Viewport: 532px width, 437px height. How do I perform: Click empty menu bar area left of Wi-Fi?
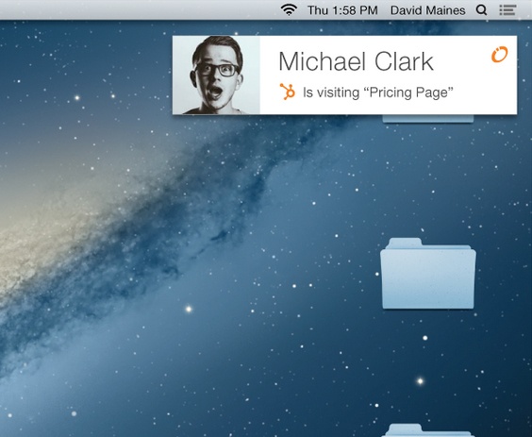click(x=136, y=9)
